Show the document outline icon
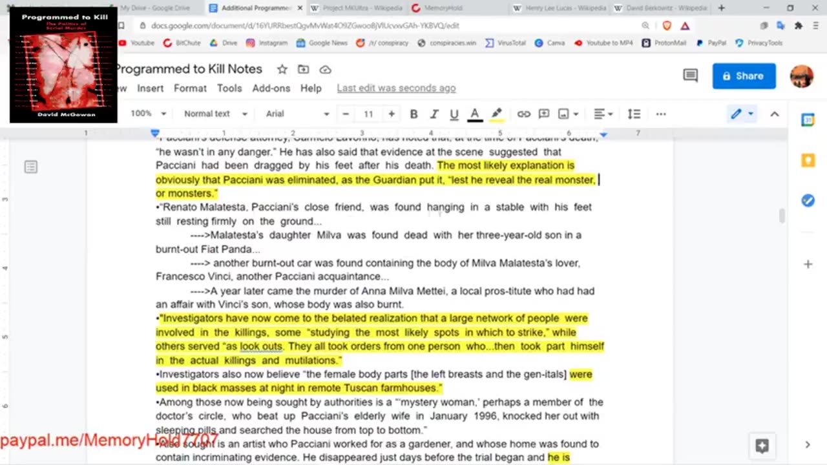This screenshot has width=827, height=465. pos(30,167)
